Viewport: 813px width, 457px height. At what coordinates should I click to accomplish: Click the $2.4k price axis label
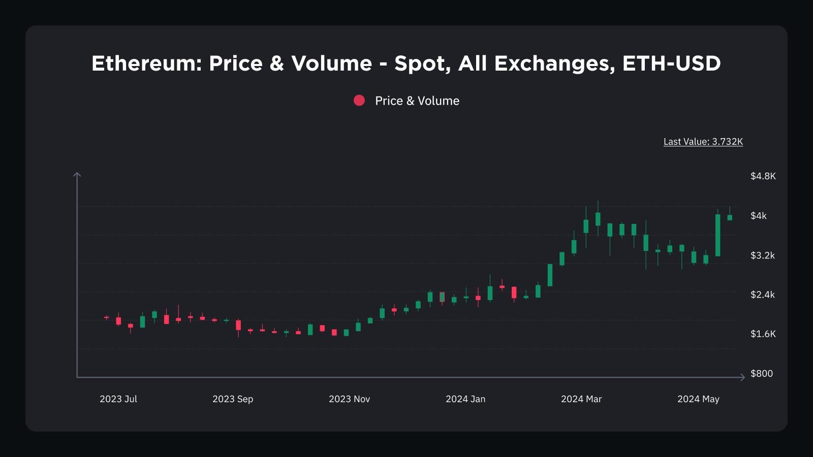point(762,295)
